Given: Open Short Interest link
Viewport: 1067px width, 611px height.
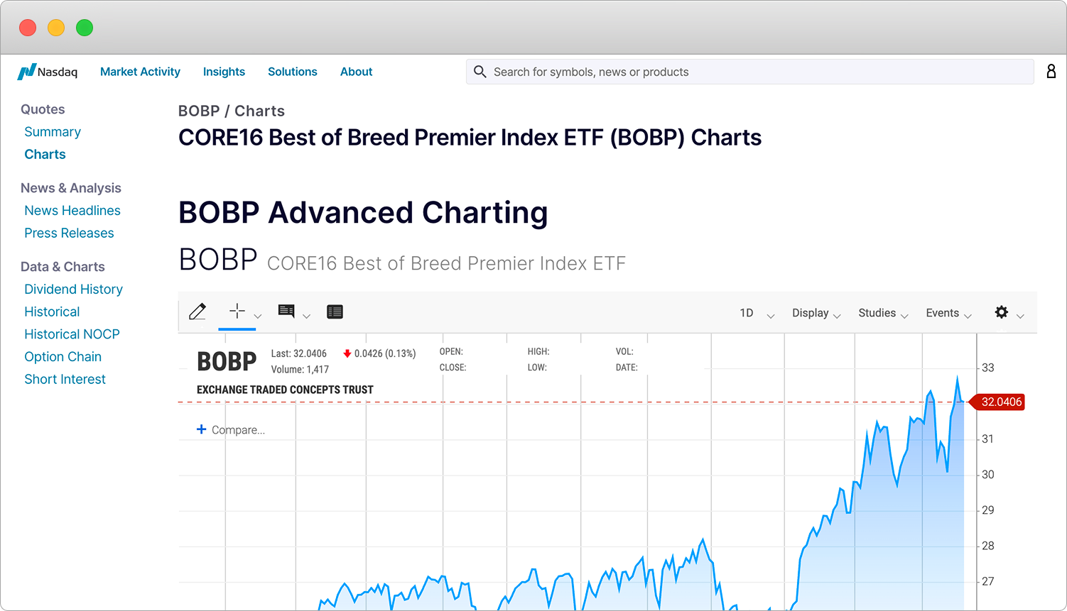Looking at the screenshot, I should tap(65, 380).
